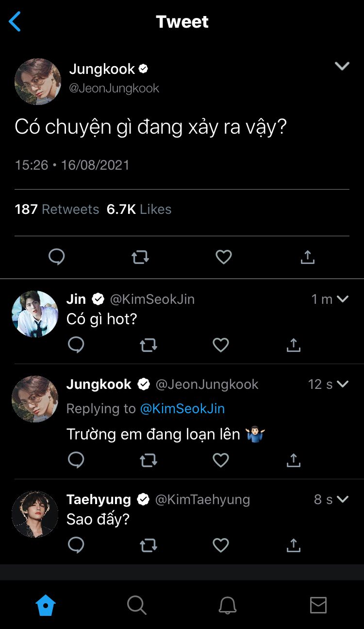View the 187 Retweets list

click(x=57, y=210)
